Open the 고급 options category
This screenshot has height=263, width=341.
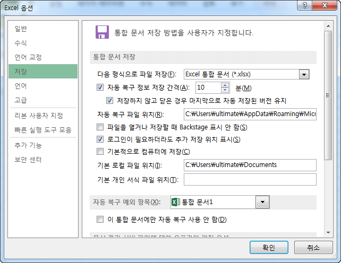point(43,100)
